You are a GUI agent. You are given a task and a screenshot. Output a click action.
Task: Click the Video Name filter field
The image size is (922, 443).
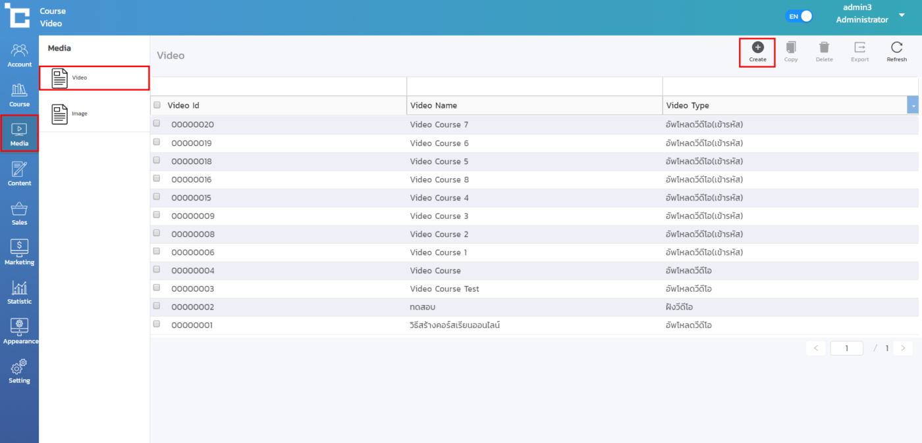coord(534,86)
